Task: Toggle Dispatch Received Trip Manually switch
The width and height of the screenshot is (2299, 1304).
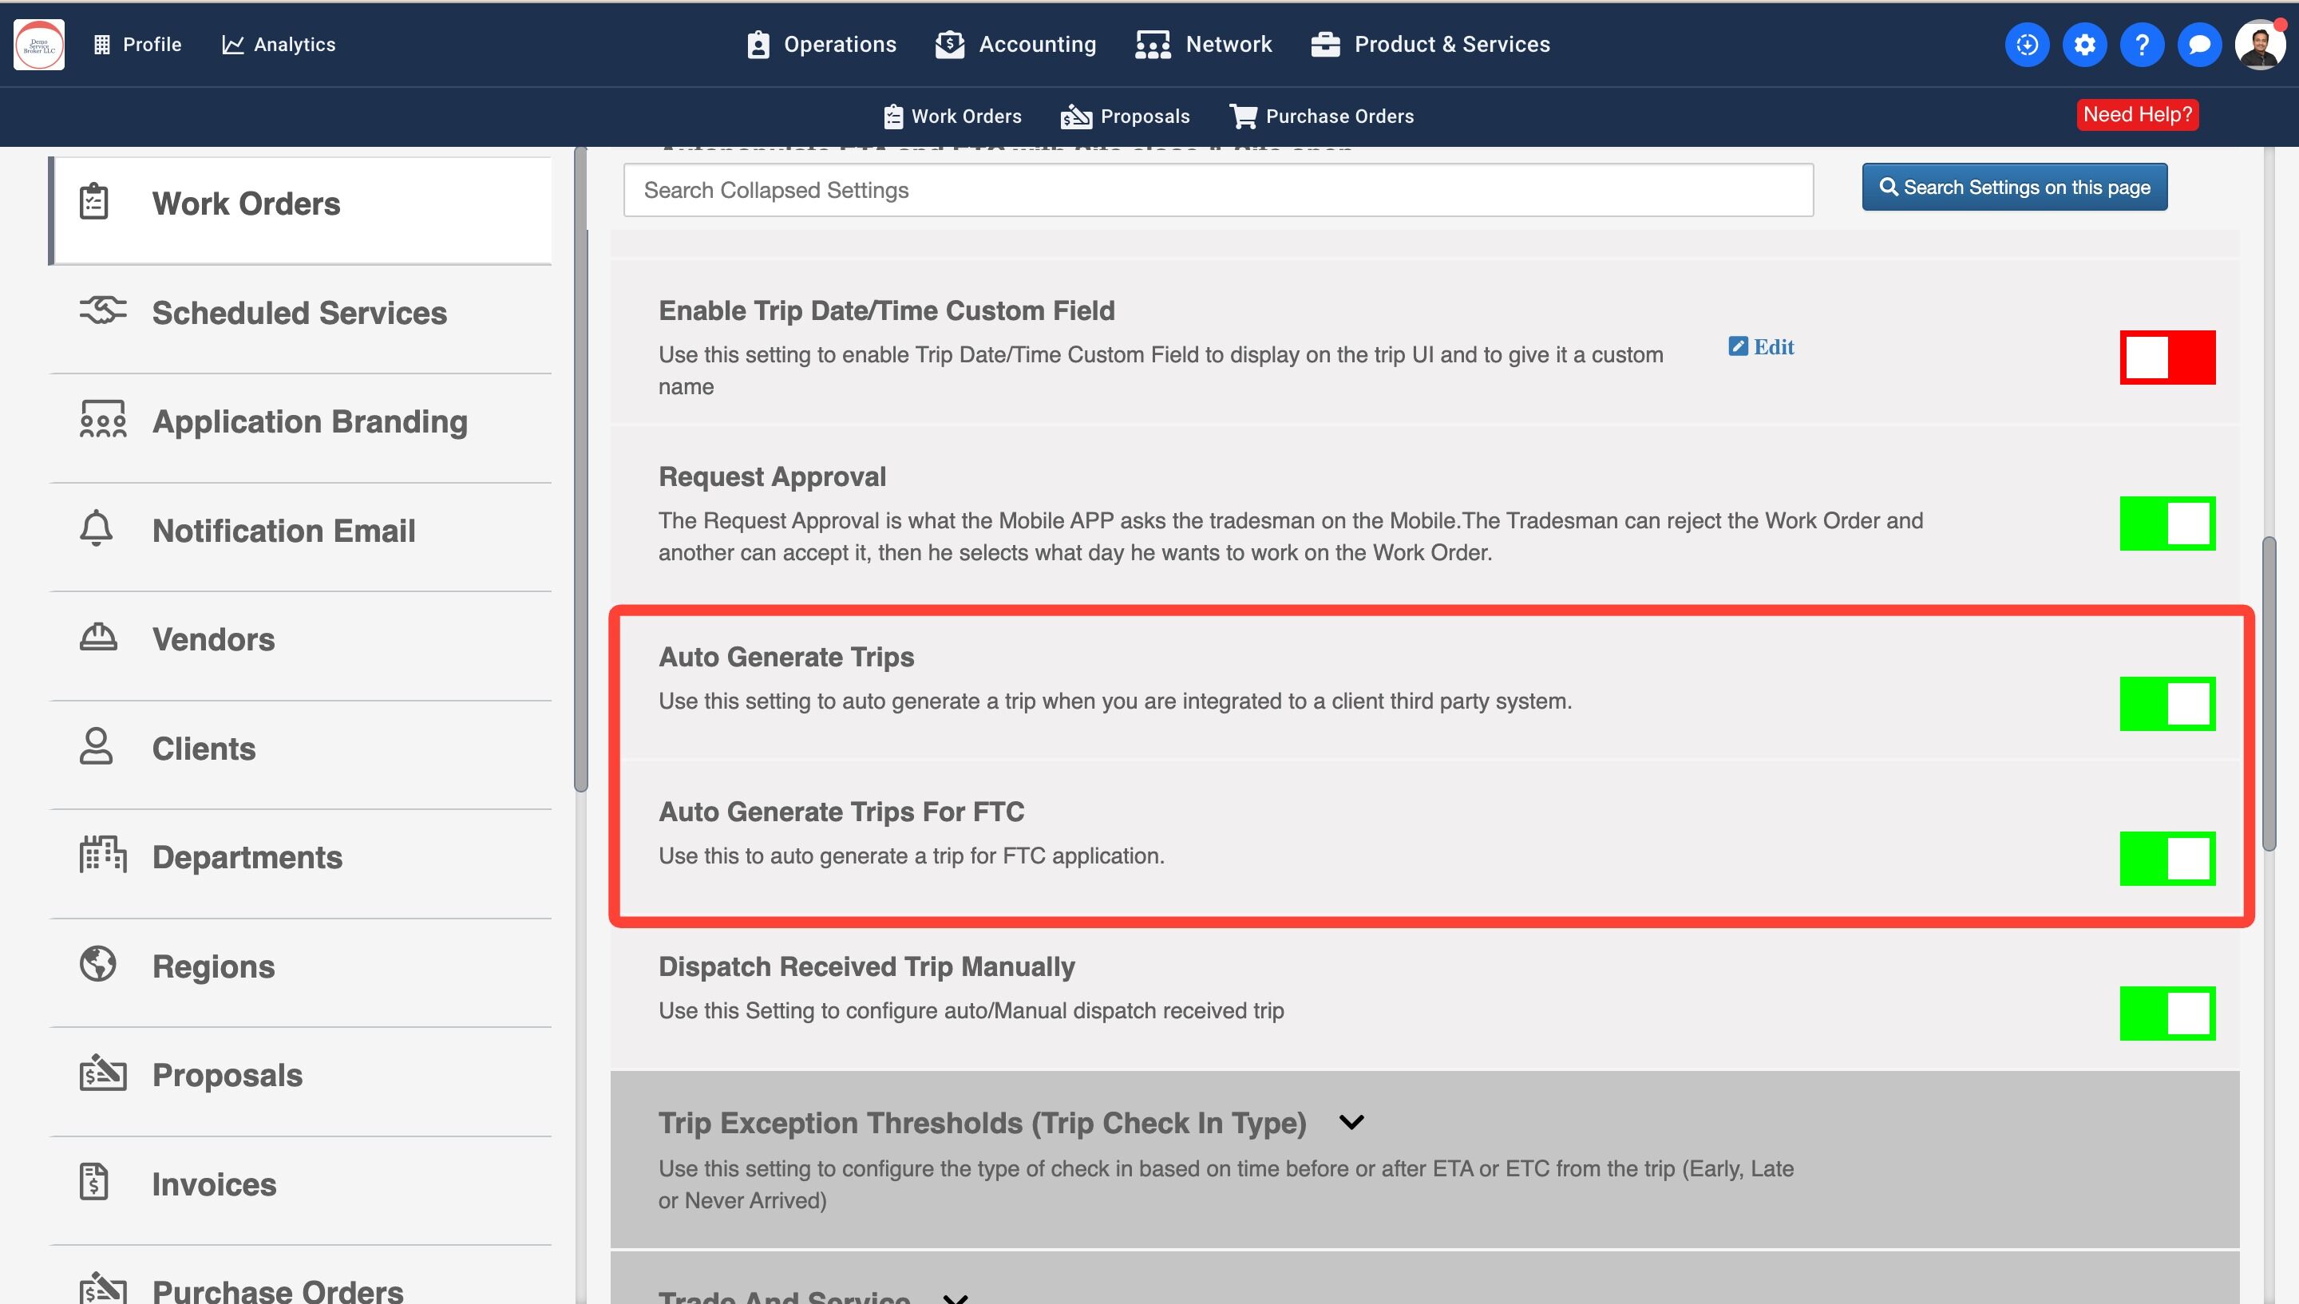Action: (2166, 1013)
